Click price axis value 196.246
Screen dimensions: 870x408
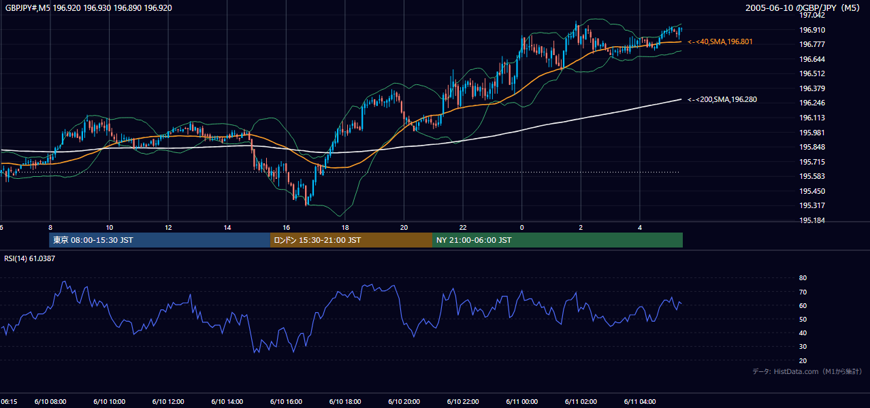point(812,103)
